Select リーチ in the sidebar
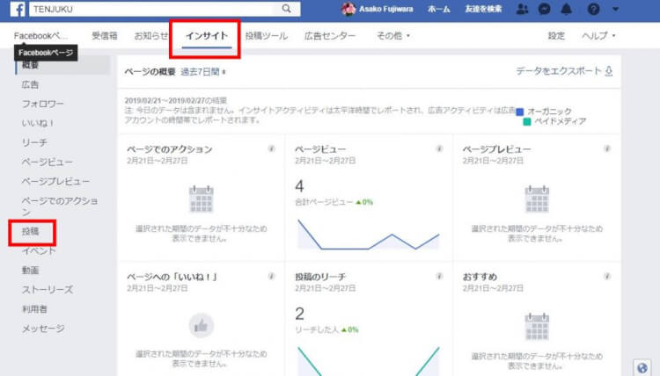This screenshot has width=660, height=376. (34, 142)
